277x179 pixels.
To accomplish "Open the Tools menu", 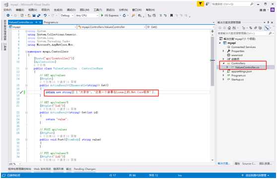I will point(98,10).
